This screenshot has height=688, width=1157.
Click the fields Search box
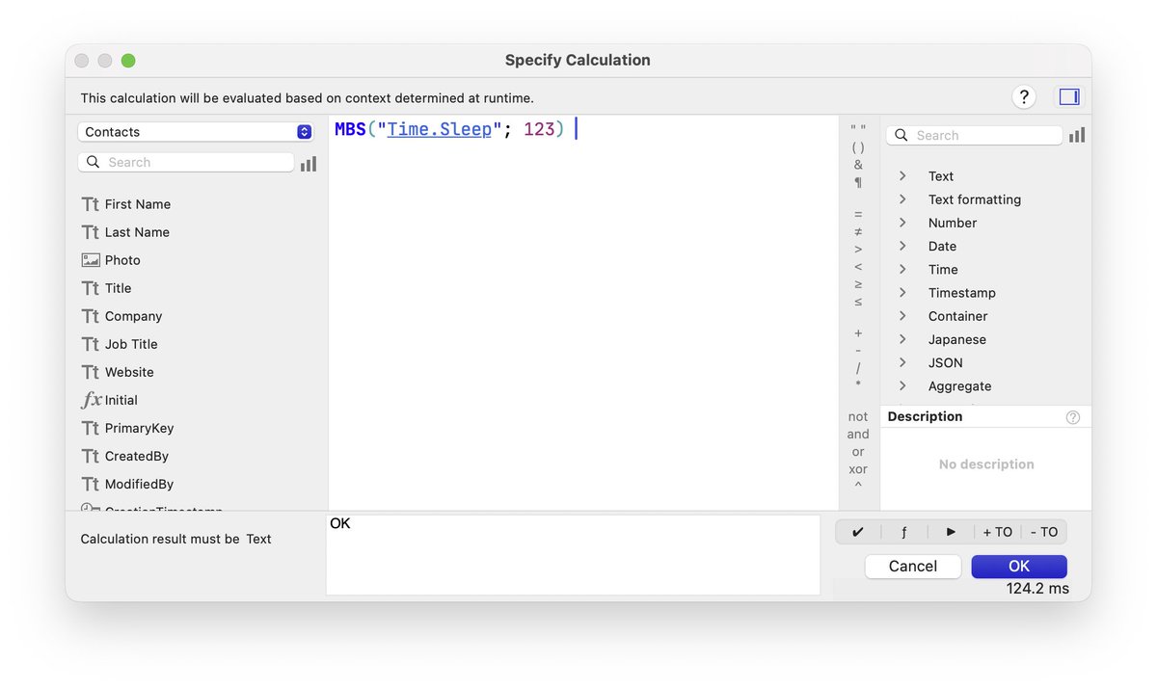coord(186,163)
